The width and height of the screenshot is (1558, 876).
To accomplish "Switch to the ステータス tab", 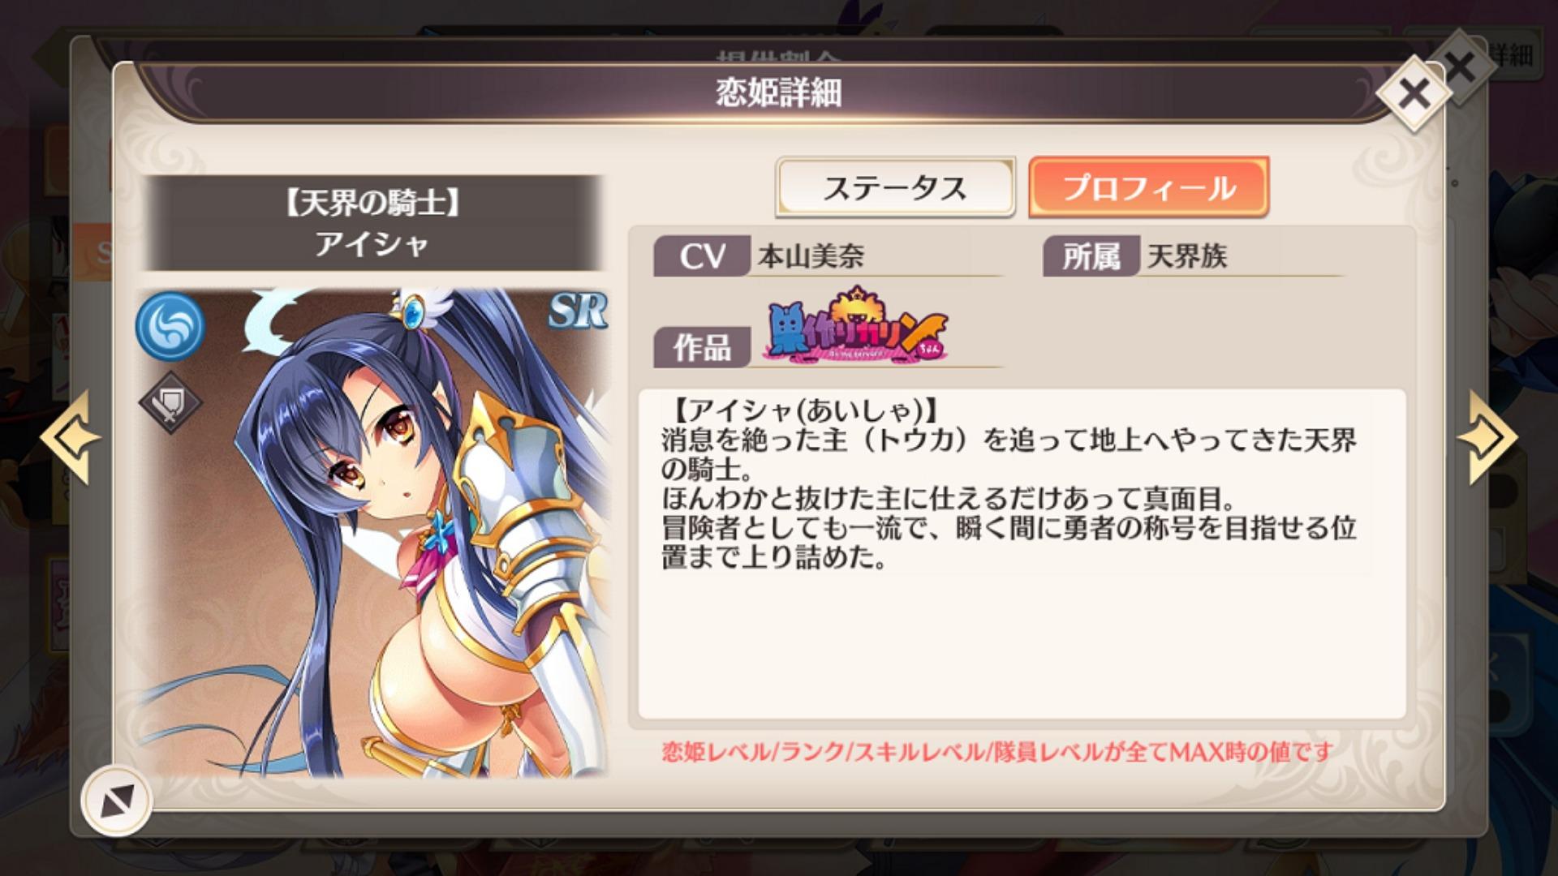I will tap(895, 187).
